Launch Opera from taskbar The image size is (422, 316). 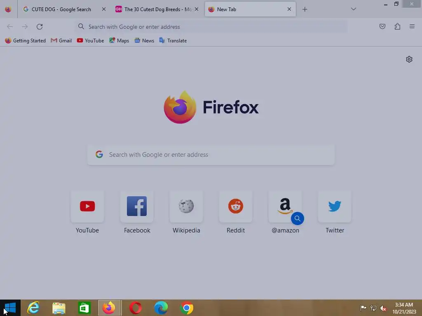click(x=135, y=308)
